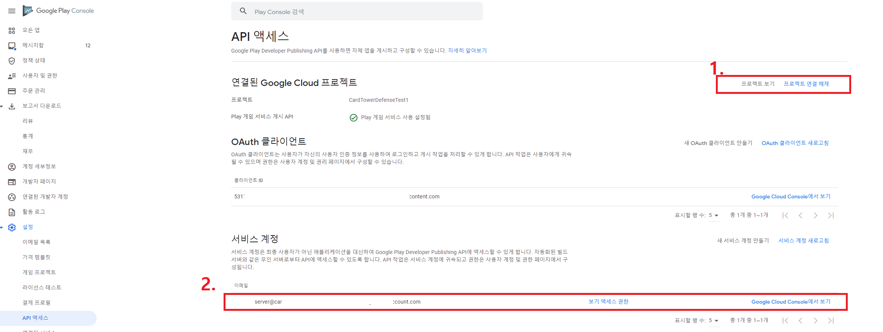Click the 계정 세부정보 profile icon

click(x=12, y=167)
